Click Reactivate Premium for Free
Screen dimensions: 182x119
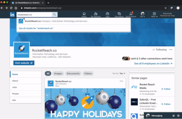pos(167,15)
